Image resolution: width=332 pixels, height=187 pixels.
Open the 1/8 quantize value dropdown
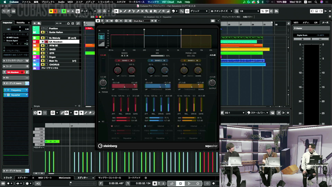(249, 11)
